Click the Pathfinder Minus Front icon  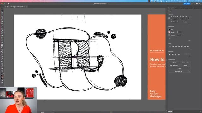(x=173, y=54)
